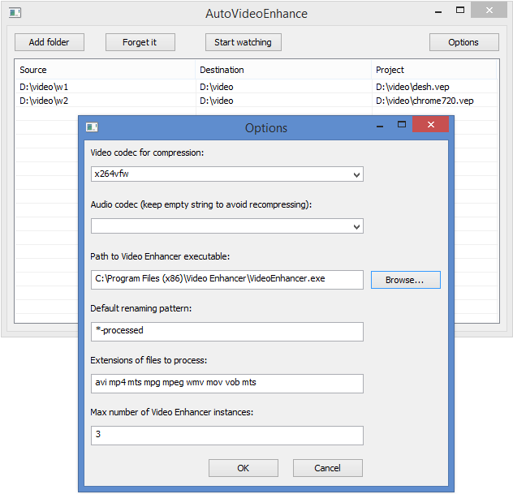Expand the audio codec dropdown arrow

click(356, 226)
